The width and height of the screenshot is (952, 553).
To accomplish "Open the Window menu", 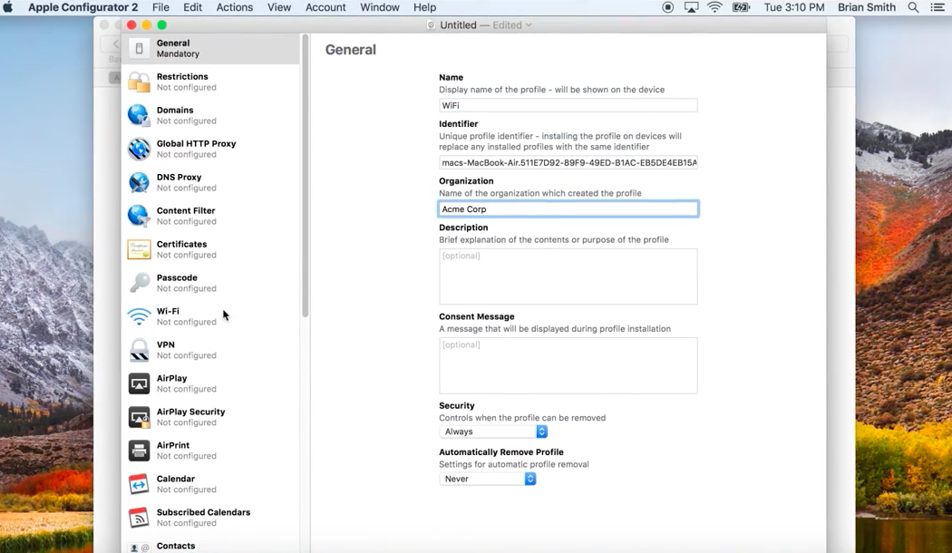I will click(x=380, y=7).
